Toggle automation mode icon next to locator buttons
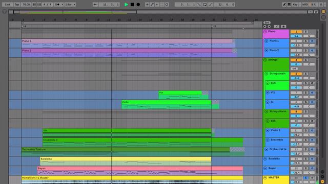This screenshot has height=184, width=328. (x=277, y=27)
